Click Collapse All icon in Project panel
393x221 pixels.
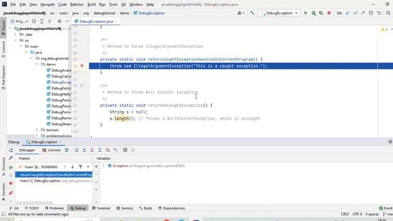pyautogui.click(x=49, y=21)
